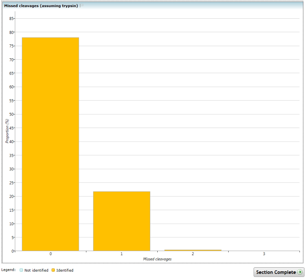Image resolution: width=305 pixels, height=280 pixels.
Task: Click the 'Not identified' legend swatch
Action: pyautogui.click(x=21, y=270)
